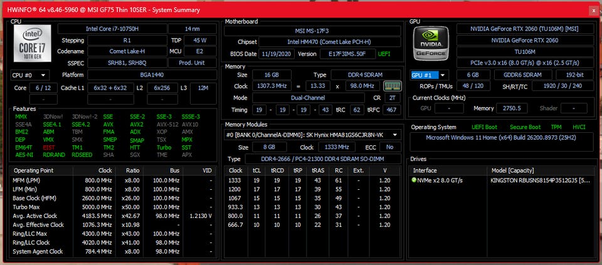Click the PCIe v3.0 x16 link field
Image resolution: width=602 pixels, height=265 pixels.
pos(524,63)
